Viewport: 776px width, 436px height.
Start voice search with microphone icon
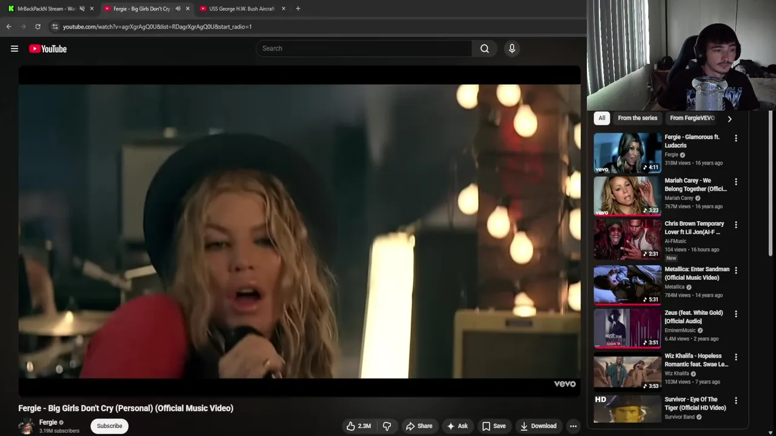[512, 48]
